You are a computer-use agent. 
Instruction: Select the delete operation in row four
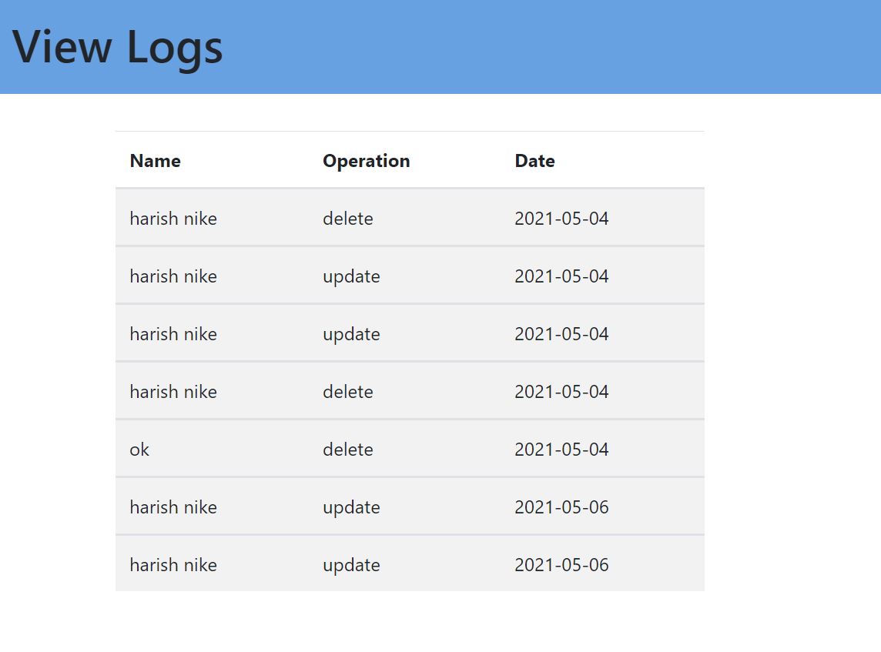coord(348,392)
